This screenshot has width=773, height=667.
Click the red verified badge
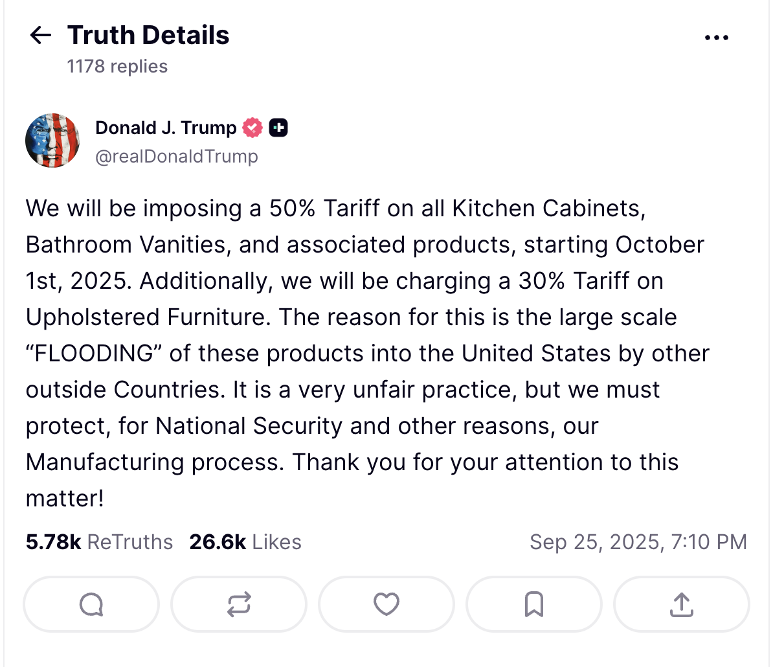tap(252, 128)
